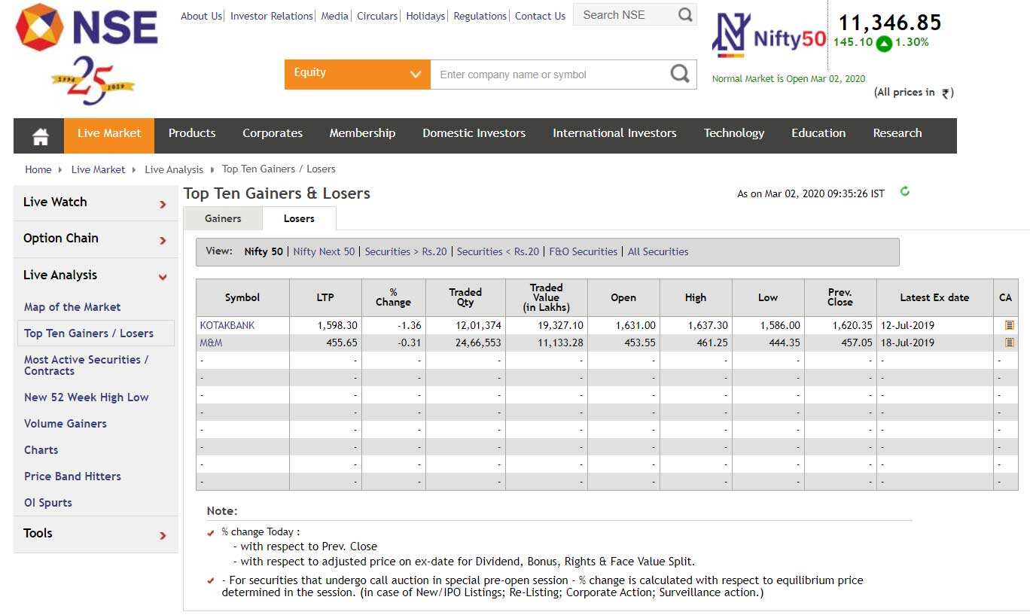Select the Losers tab
Screen dimensions: 1030x615
coord(299,218)
